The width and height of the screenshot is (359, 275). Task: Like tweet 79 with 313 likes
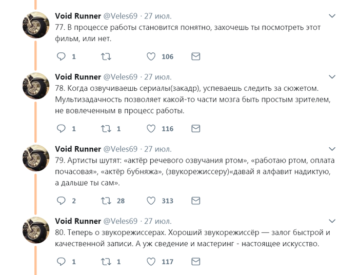(151, 201)
